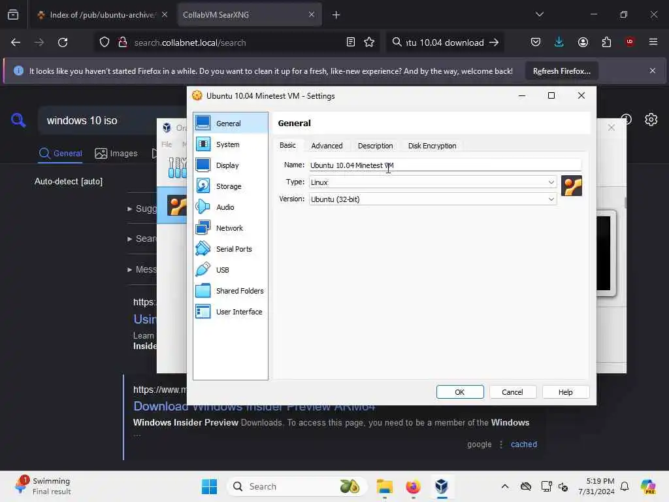The height and width of the screenshot is (502, 669).
Task: Switch to the Advanced tab
Action: point(327,146)
